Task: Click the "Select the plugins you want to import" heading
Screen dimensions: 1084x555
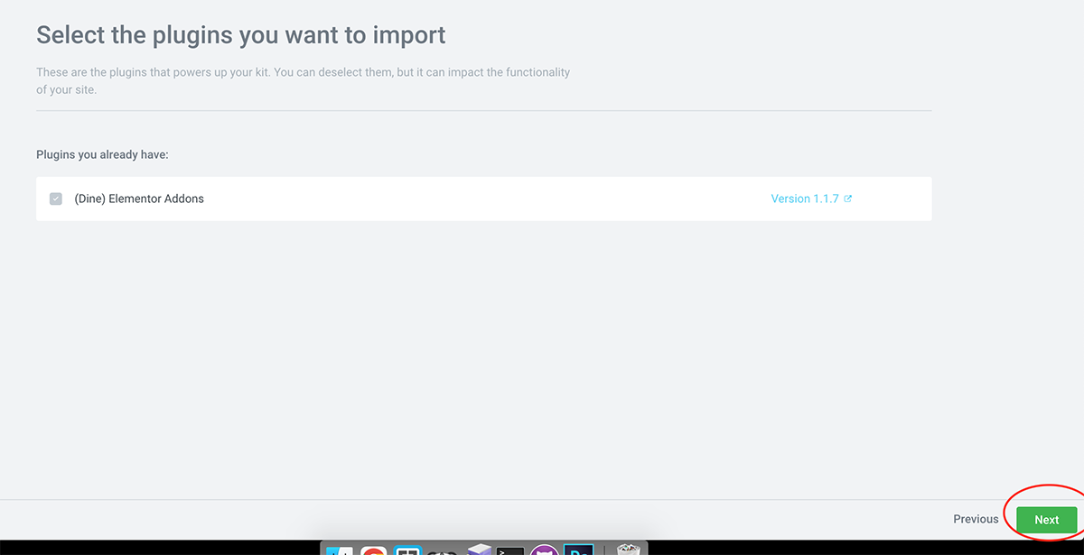Action: click(241, 35)
